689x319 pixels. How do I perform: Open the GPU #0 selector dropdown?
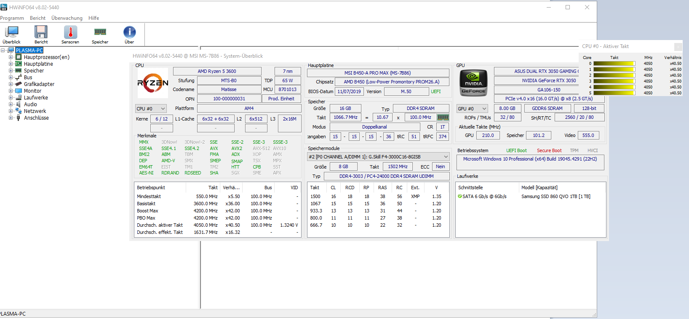[472, 109]
